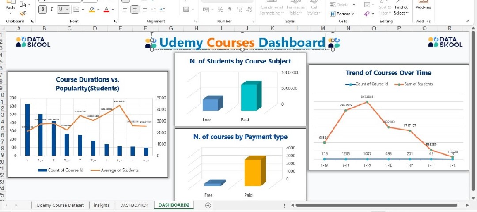
Task: Open Sort & Filter menu
Action: pos(384,7)
